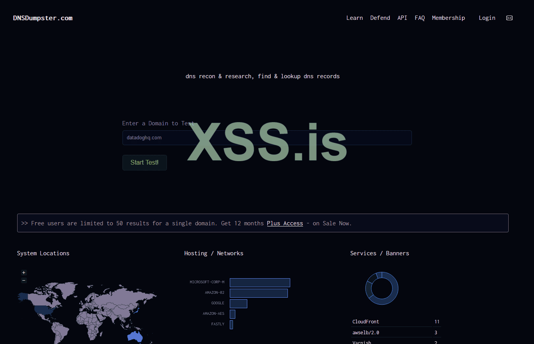Select the AMAZON-AES bar in the chart
The image size is (534, 344).
(x=232, y=314)
